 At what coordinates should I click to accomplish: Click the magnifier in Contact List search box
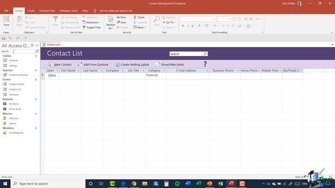click(205, 54)
